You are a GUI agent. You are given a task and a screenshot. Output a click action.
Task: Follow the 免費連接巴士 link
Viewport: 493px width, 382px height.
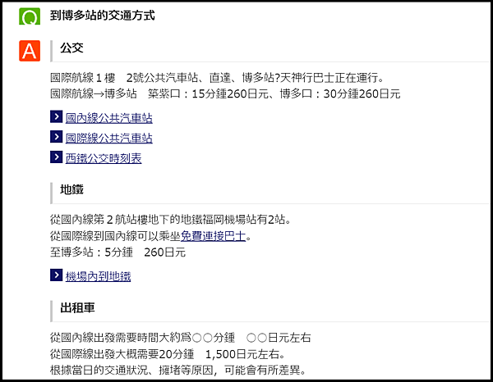(213, 236)
